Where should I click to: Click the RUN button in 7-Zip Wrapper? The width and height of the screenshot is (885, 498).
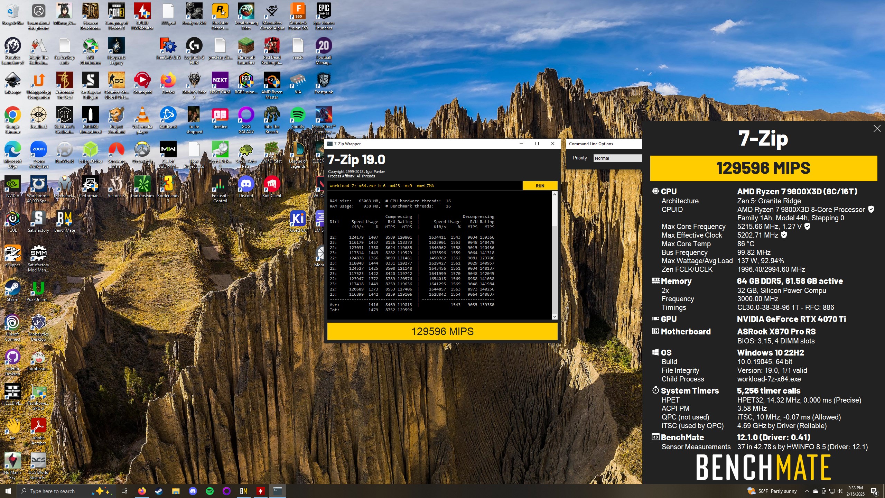(x=540, y=186)
